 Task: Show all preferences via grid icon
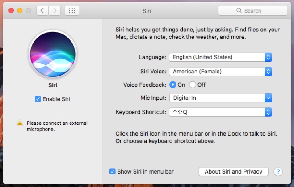point(72,11)
